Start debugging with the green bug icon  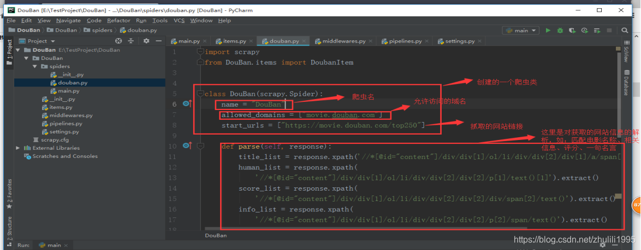pos(560,31)
